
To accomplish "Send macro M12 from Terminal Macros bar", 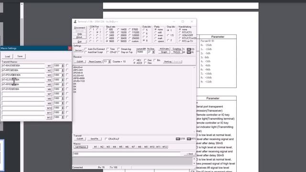I will (164, 147).
